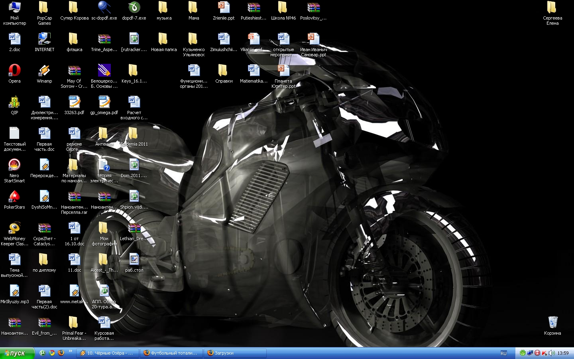Select the WebMoney Keeper Classic icon
Screen dimensions: 574x359
14,228
